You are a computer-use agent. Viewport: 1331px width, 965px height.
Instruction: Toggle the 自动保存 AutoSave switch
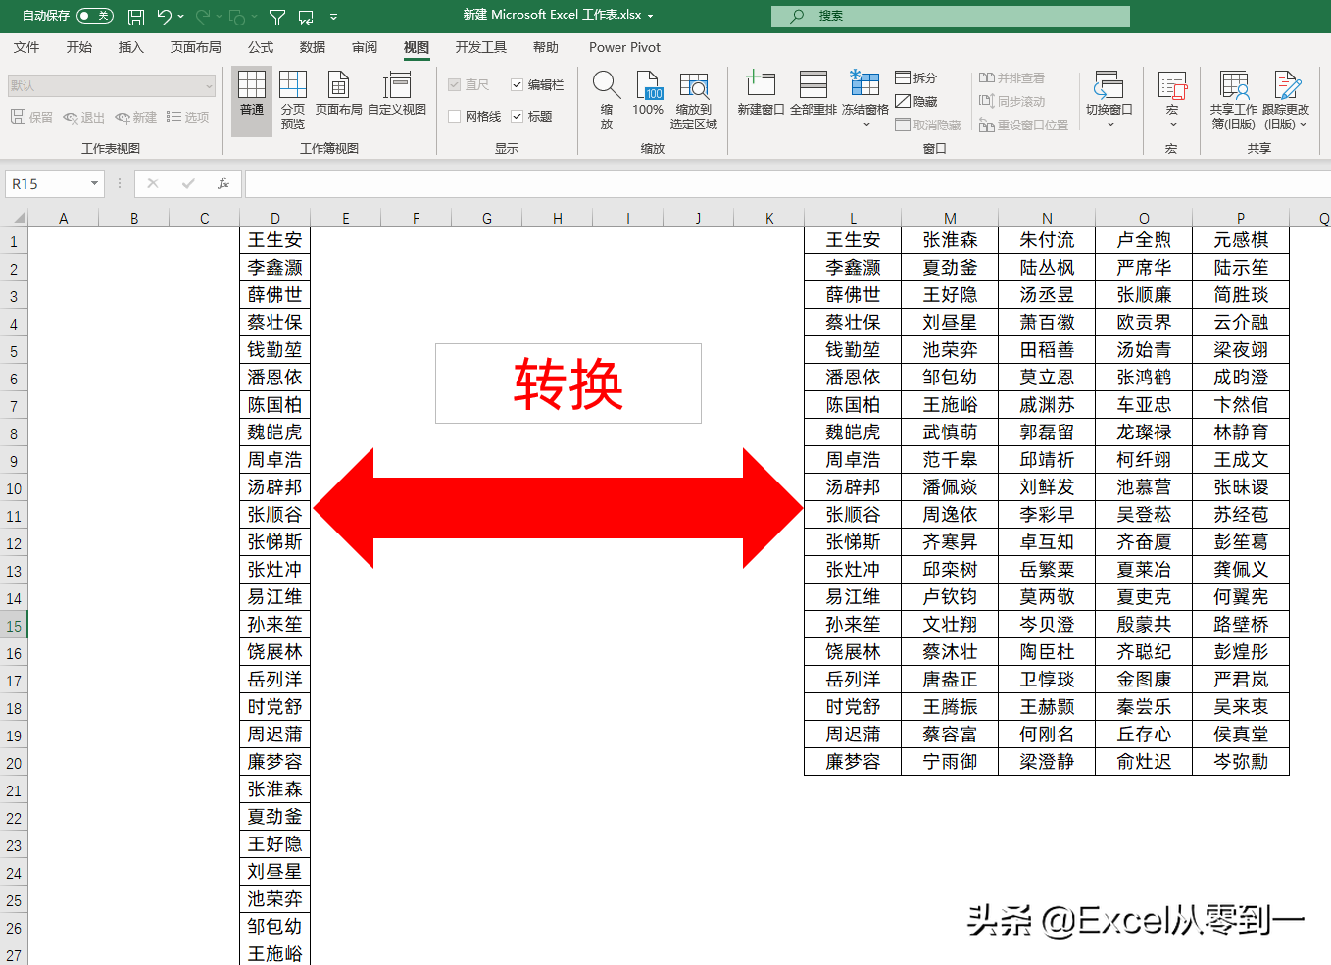95,16
